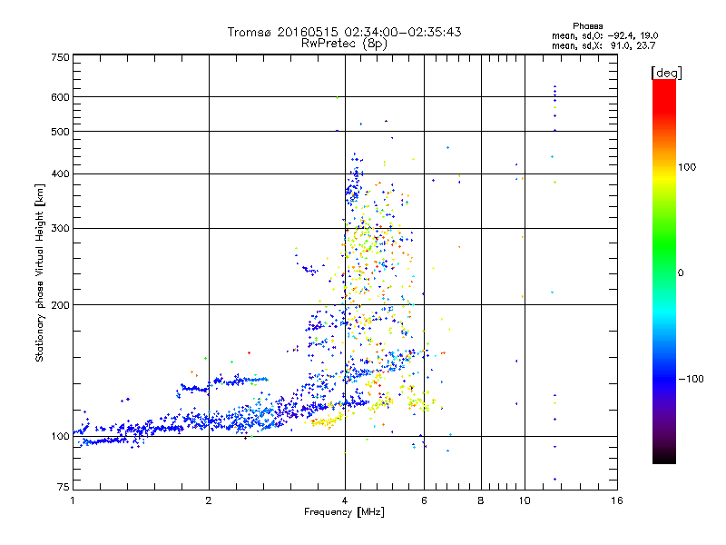Click the 'Phases' header text

point(587,26)
